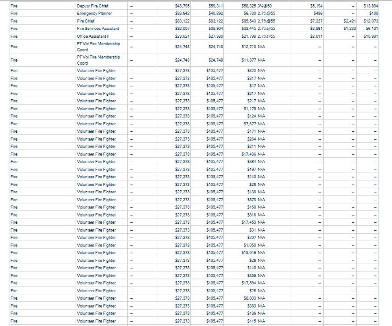Select the $17,594 Volunteer Fire Fighter wages
This screenshot has height=326, width=392.
point(249,283)
